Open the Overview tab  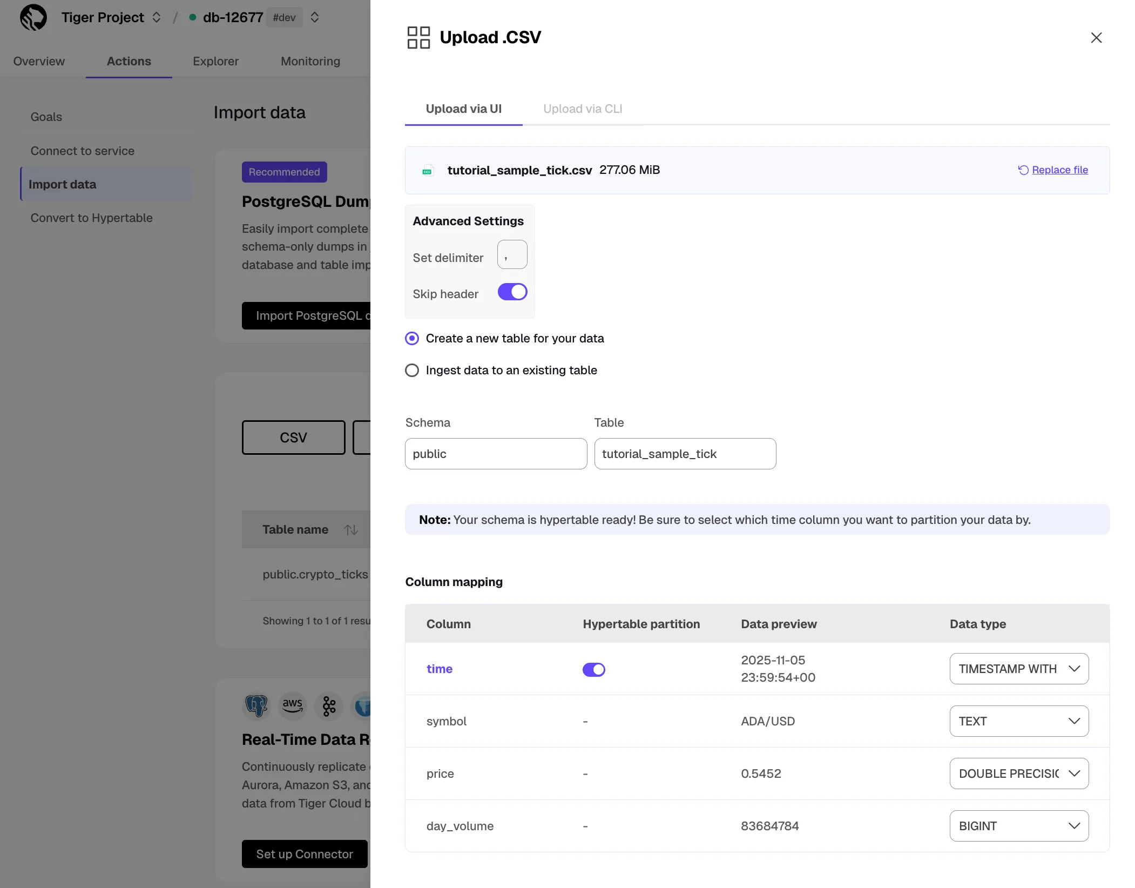coord(39,61)
